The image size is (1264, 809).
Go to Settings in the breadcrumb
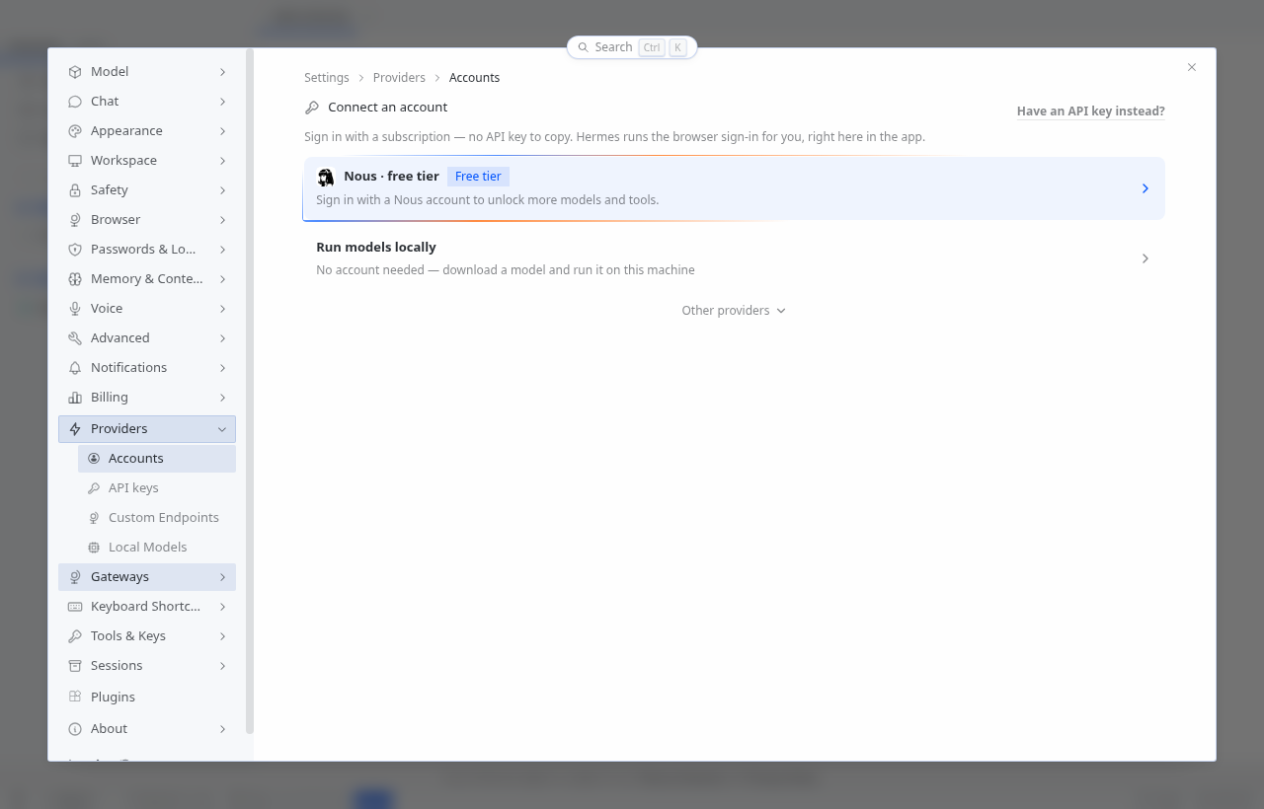[x=327, y=78]
